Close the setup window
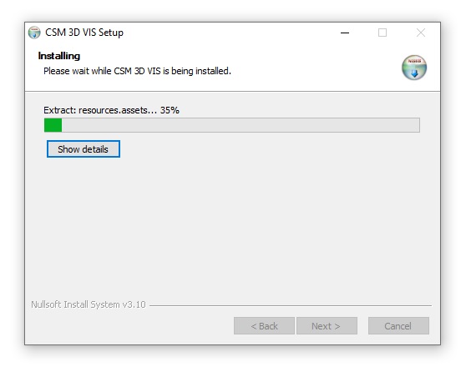466x372 pixels. click(x=421, y=33)
